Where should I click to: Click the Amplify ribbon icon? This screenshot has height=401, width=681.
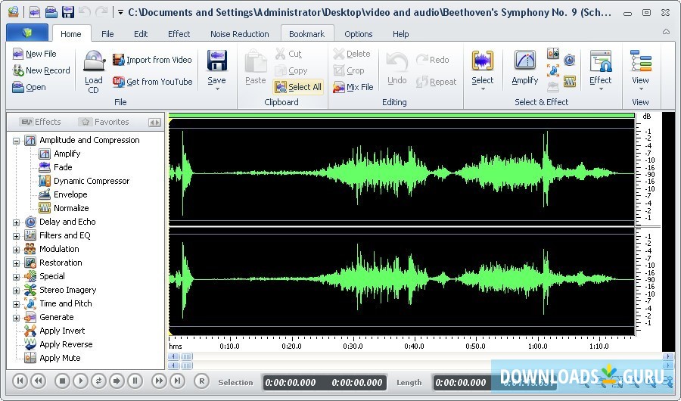[524, 62]
